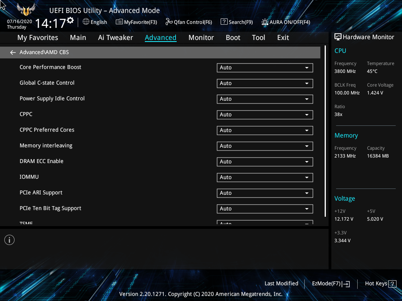Expand the PCIe ARI Support dropdown
The image size is (402, 301).
[265, 193]
